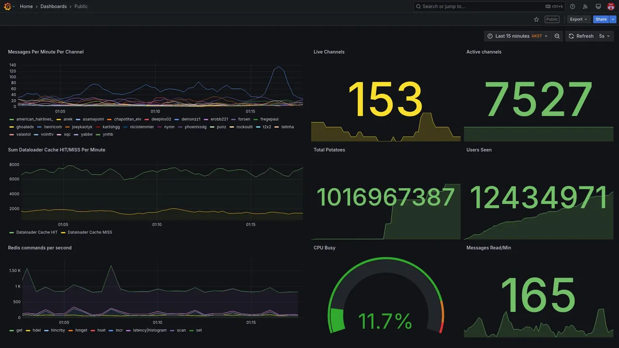Open the help question mark icon
The image size is (619, 348).
[573, 6]
